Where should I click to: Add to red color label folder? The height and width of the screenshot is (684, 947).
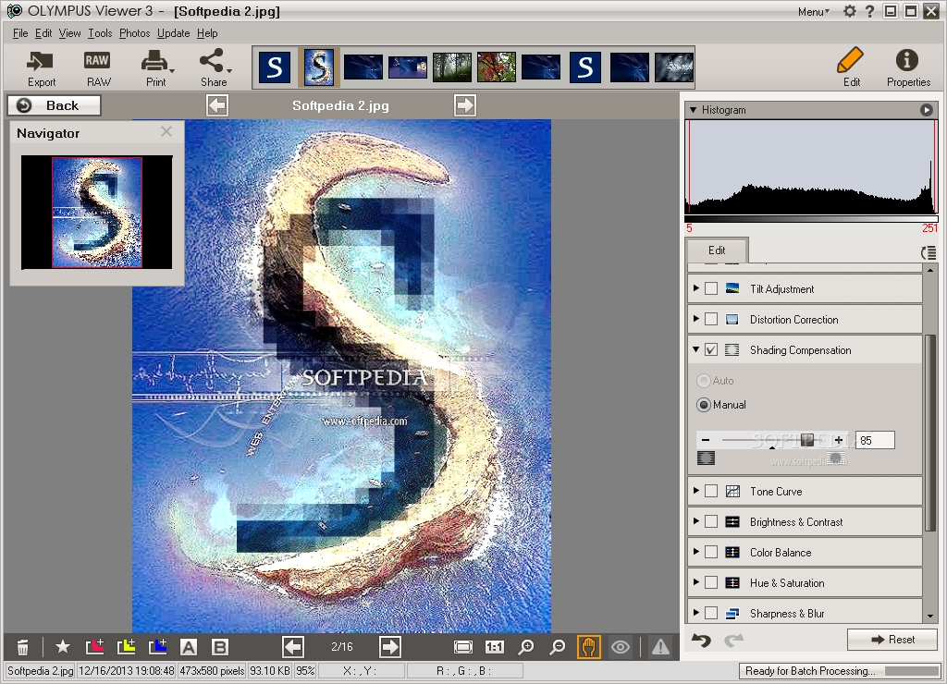click(95, 647)
